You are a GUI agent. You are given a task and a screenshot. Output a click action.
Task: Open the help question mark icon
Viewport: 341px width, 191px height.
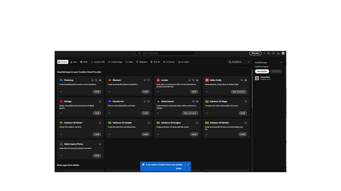click(x=269, y=53)
